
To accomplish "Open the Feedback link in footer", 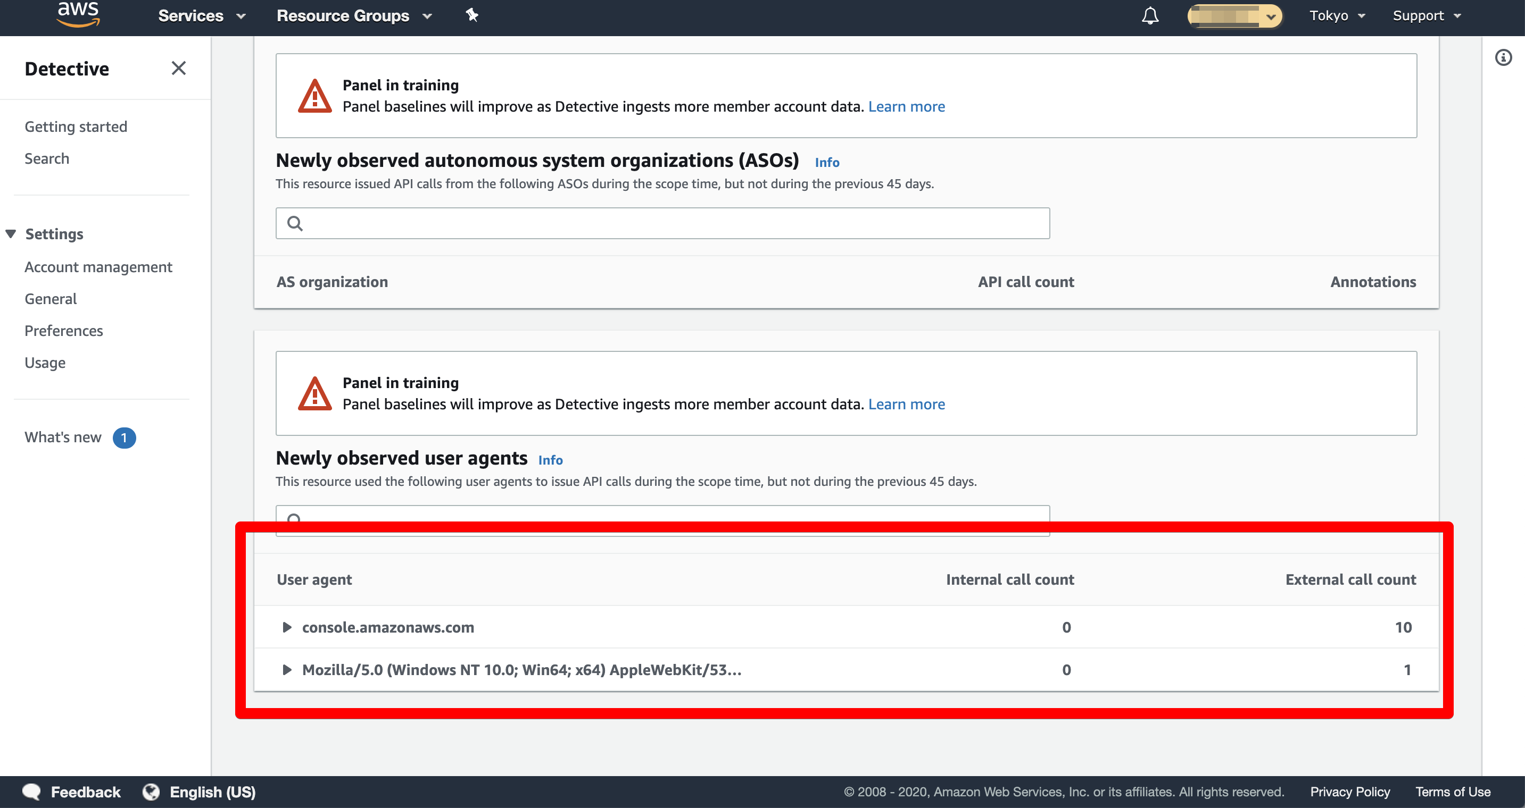I will click(85, 792).
